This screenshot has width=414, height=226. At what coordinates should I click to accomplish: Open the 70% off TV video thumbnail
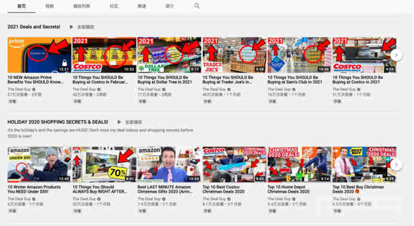pos(104,164)
